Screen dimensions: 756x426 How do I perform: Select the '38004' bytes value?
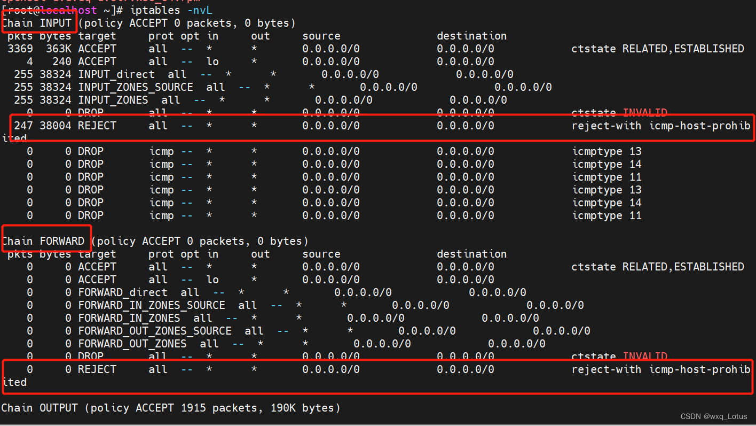(56, 126)
